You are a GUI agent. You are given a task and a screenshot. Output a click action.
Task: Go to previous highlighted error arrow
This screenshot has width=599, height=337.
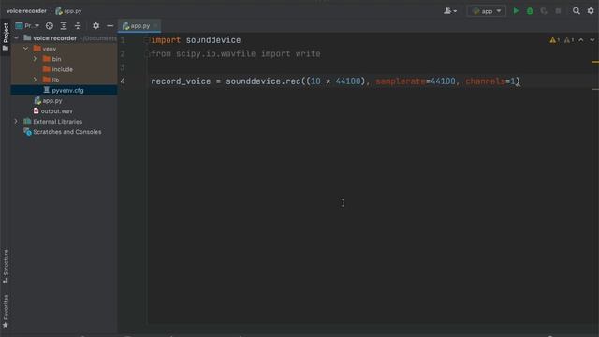[581, 40]
